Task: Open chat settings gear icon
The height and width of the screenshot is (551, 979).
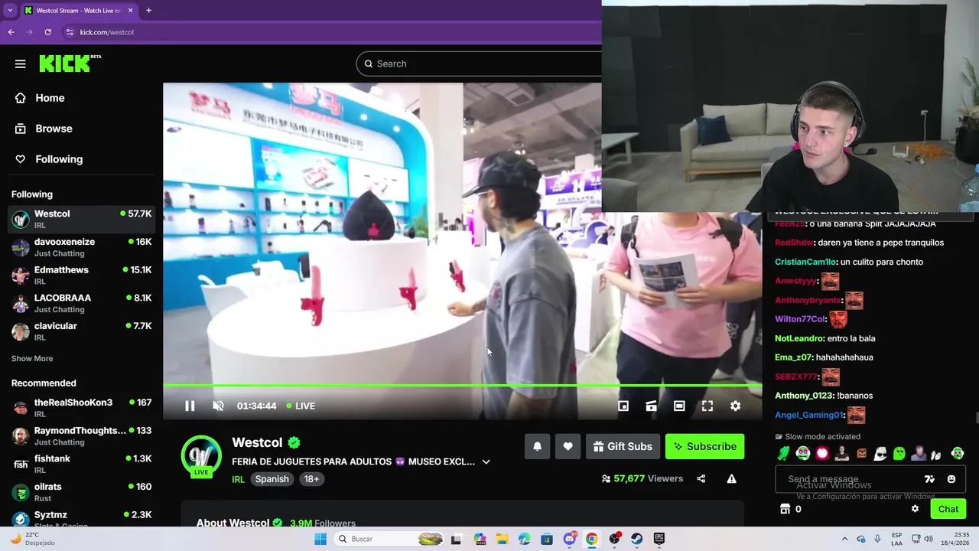Action: pos(915,509)
